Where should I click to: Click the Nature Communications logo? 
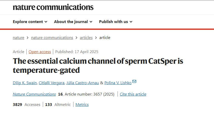point(53,7)
